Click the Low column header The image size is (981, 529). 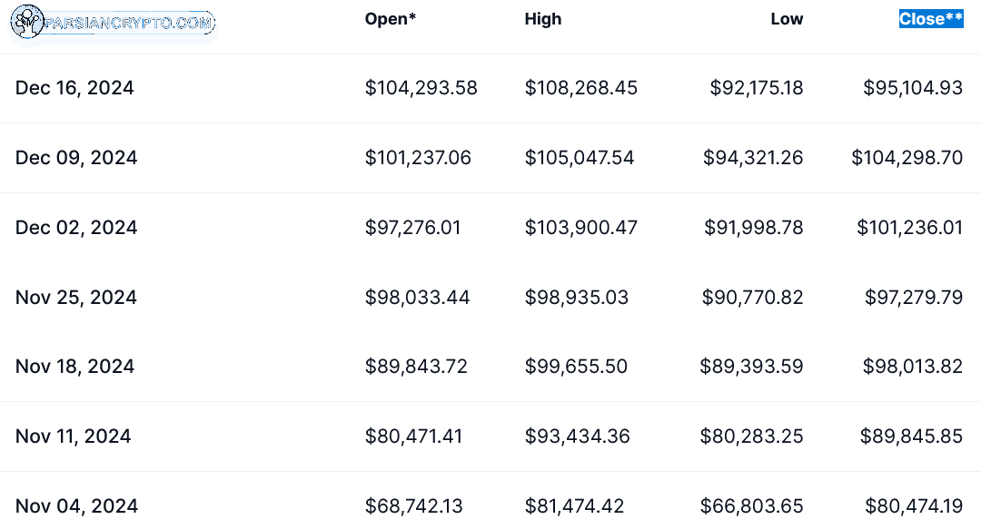pos(787,19)
